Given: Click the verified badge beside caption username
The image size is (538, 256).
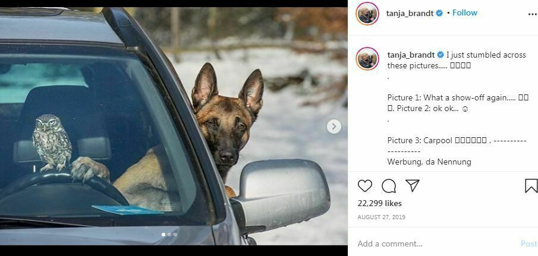Looking at the screenshot, I should tap(441, 55).
